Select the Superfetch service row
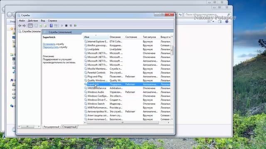The width and height of the screenshot is (266, 149). click(x=127, y=84)
